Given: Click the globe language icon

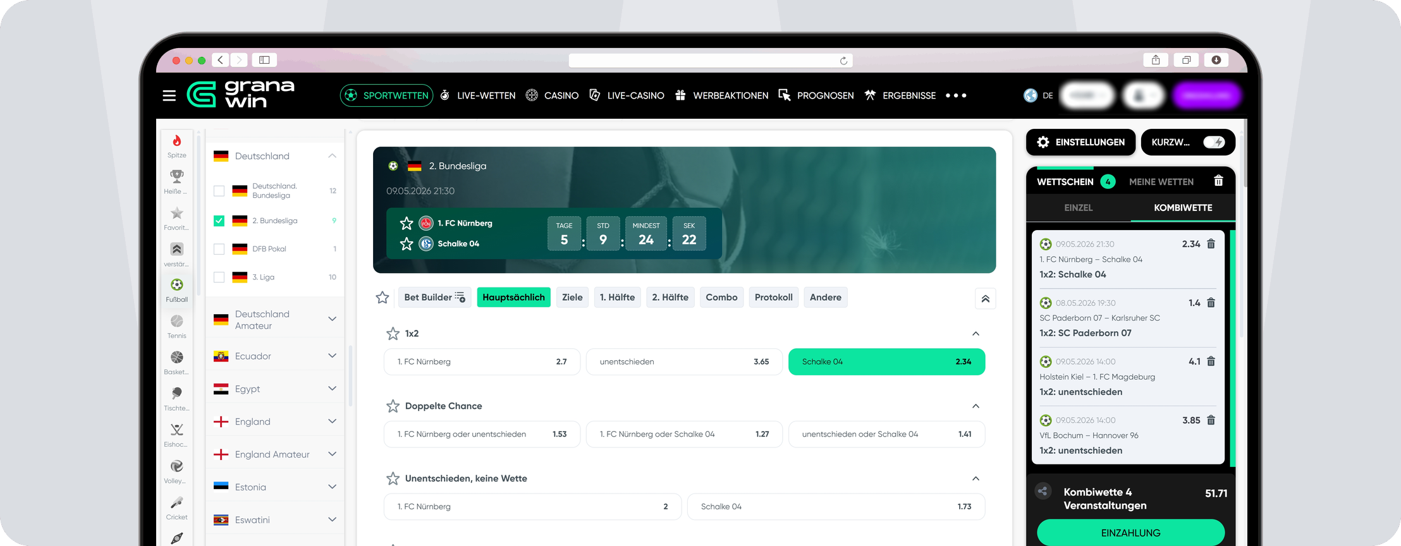Looking at the screenshot, I should [x=1031, y=95].
